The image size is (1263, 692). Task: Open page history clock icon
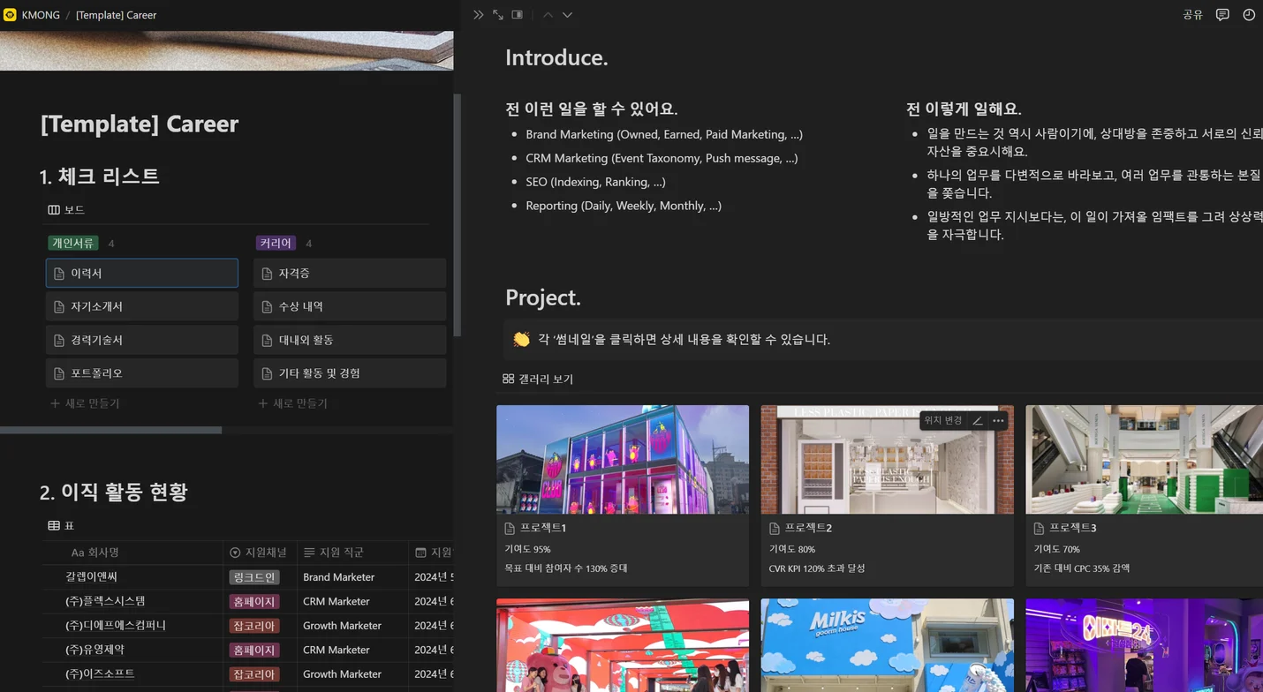(1249, 15)
